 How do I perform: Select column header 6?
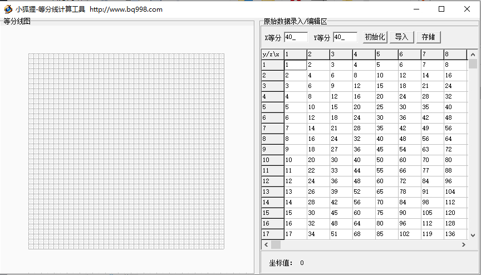click(410, 54)
